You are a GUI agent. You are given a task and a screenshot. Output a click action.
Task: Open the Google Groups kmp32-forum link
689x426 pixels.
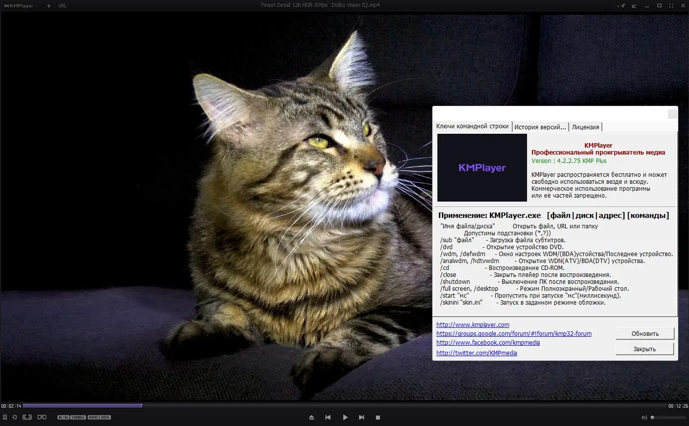(514, 334)
